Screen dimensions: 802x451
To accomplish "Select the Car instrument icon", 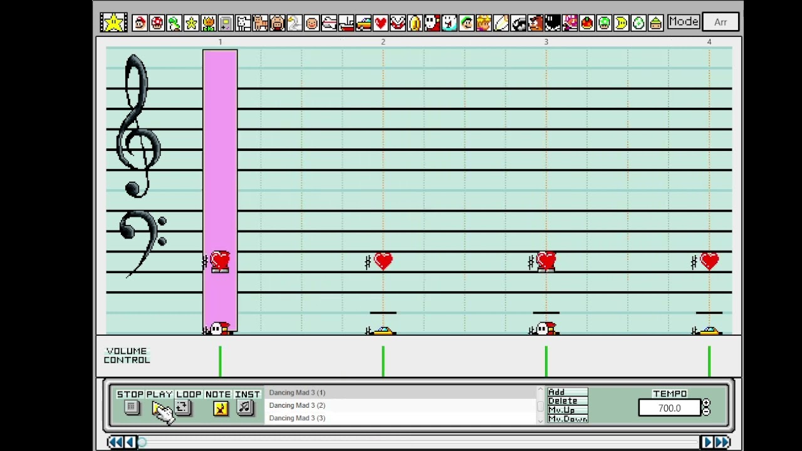I will tap(363, 23).
